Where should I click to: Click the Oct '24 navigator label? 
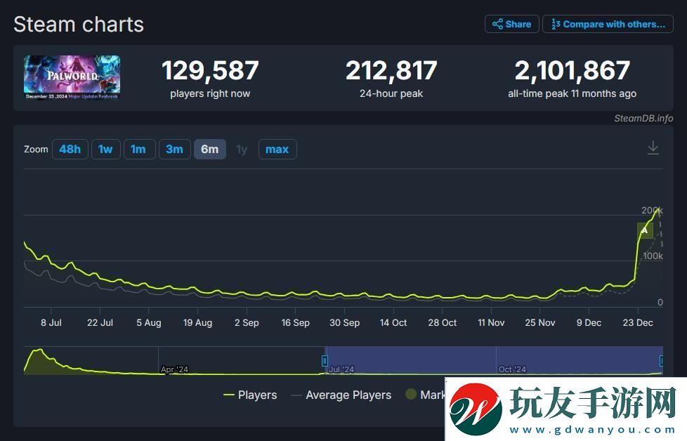click(512, 369)
